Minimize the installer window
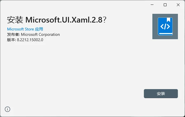Image resolution: width=185 pixels, height=117 pixels. (x=152, y=5)
